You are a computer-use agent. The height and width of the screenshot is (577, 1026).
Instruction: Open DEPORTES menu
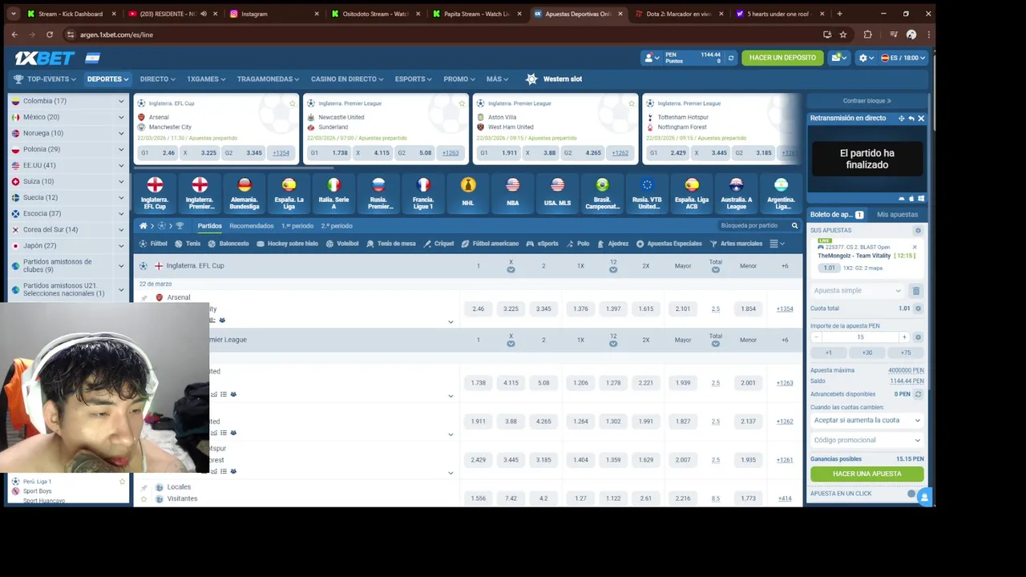click(x=107, y=79)
